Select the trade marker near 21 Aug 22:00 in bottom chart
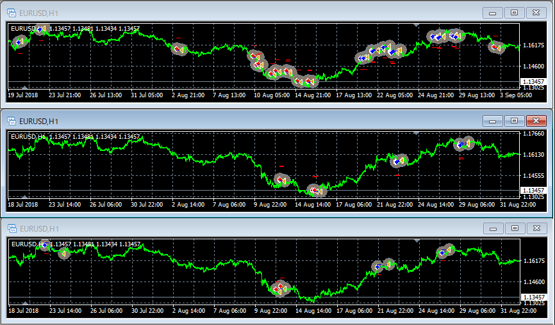This screenshot has height=325, width=555. (383, 265)
